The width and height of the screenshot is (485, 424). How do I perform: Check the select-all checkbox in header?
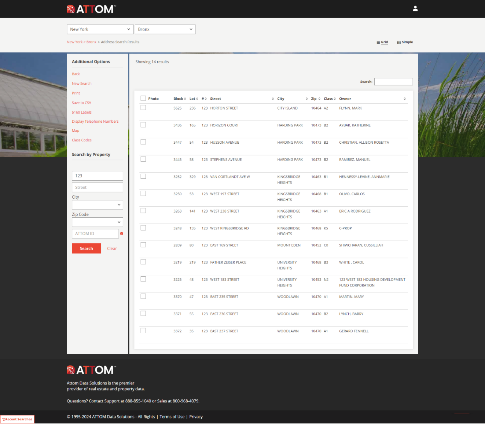tap(143, 98)
